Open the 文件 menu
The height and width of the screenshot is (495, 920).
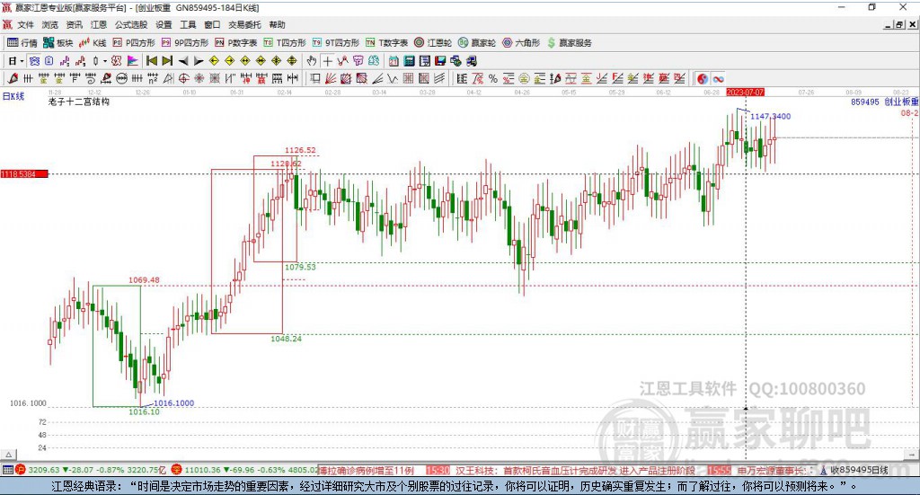25,24
